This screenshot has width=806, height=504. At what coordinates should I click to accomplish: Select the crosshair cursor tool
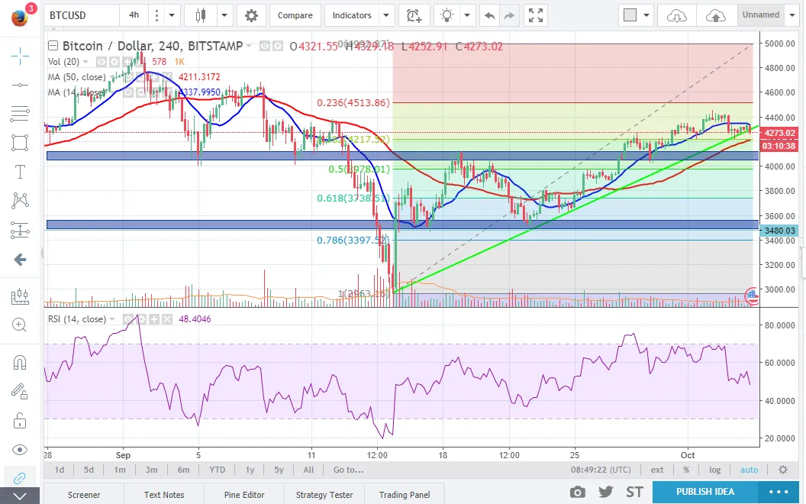pyautogui.click(x=20, y=56)
